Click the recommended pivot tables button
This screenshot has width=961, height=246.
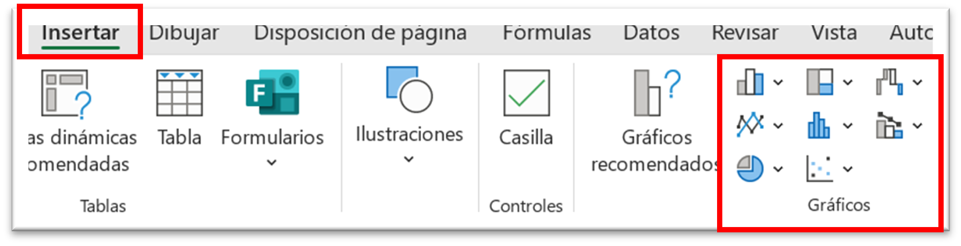click(x=79, y=121)
